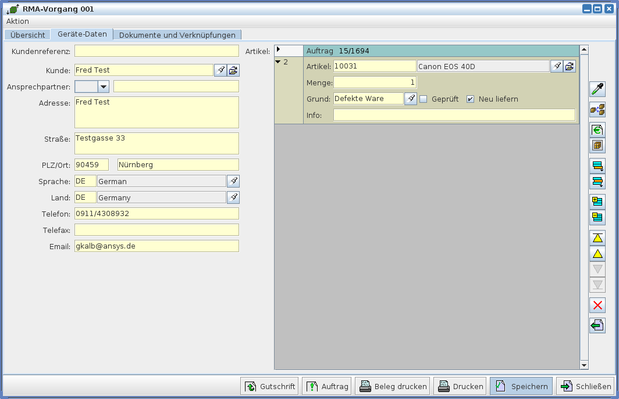Open the Ansprechpartner dropdown
Screen dimensions: 619x399
[104, 87]
